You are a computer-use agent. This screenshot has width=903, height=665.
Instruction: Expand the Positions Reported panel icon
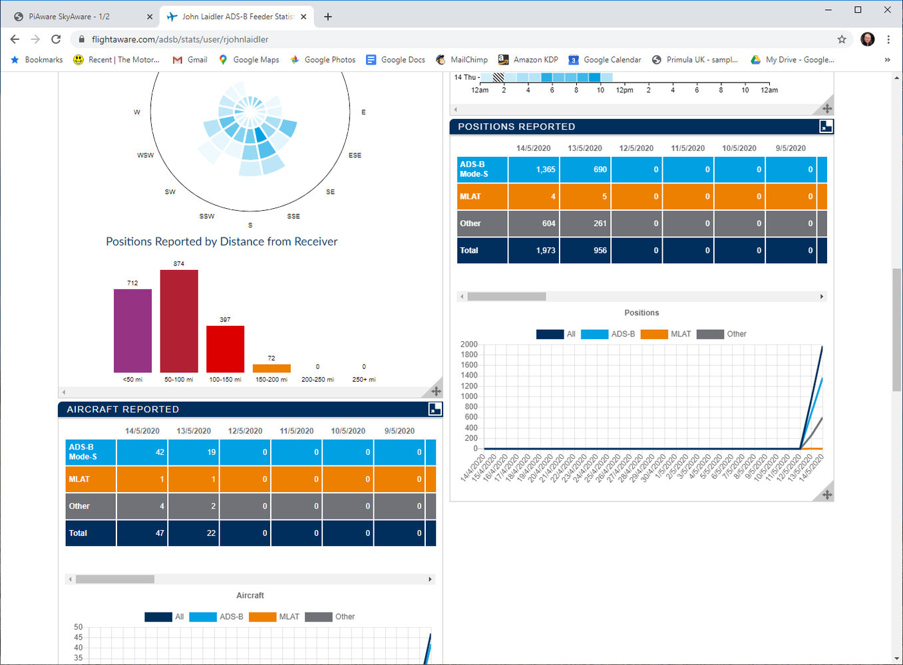pos(826,126)
